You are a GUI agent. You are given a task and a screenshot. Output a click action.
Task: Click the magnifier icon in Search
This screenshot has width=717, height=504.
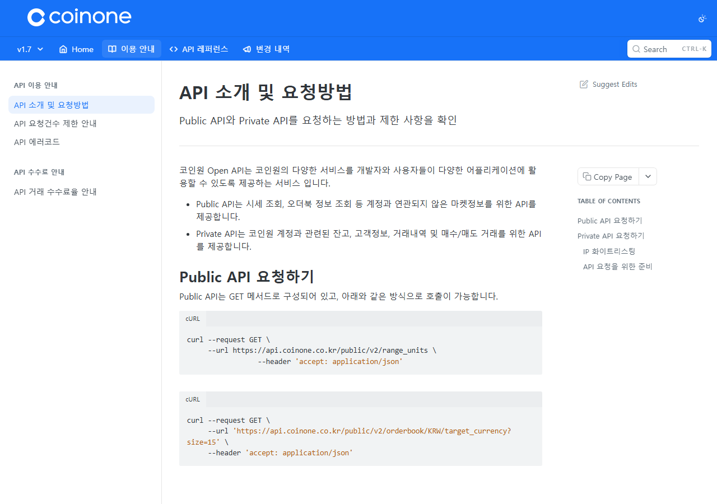636,49
